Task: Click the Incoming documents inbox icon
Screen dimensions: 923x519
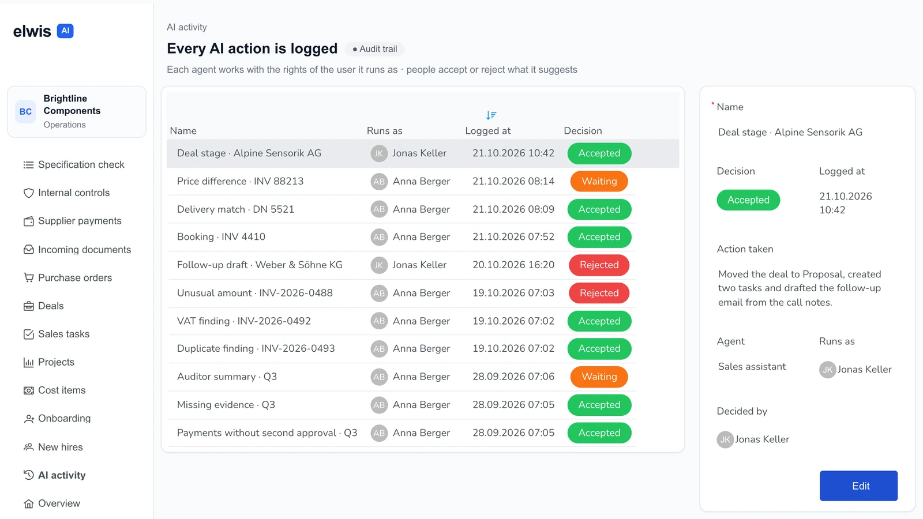Action: pyautogui.click(x=28, y=250)
